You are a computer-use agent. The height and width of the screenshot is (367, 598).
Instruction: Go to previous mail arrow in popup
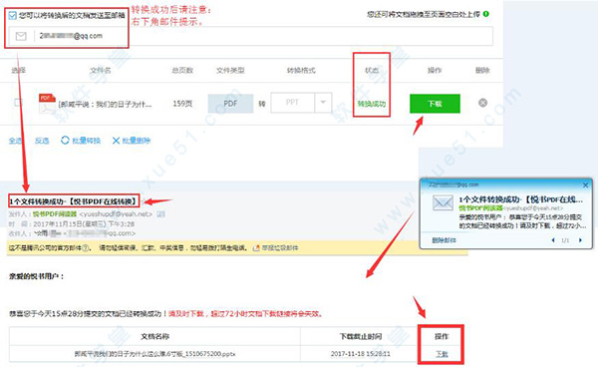pos(552,240)
